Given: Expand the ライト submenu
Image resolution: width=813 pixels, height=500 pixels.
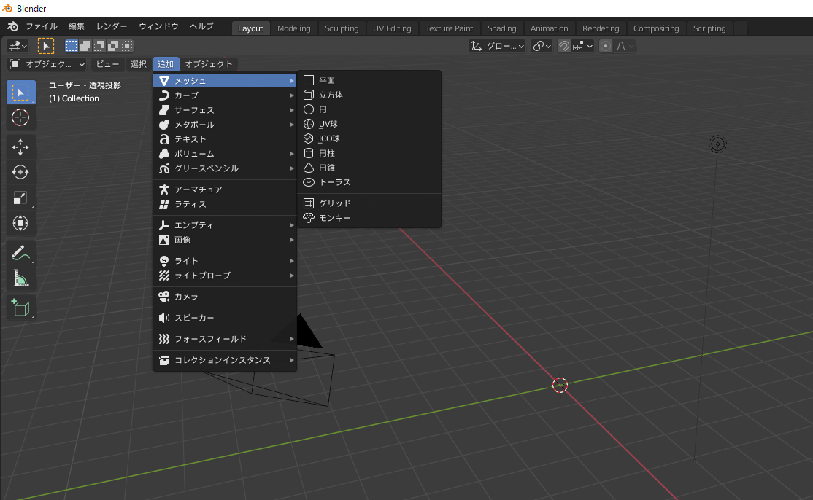Looking at the screenshot, I should [225, 261].
